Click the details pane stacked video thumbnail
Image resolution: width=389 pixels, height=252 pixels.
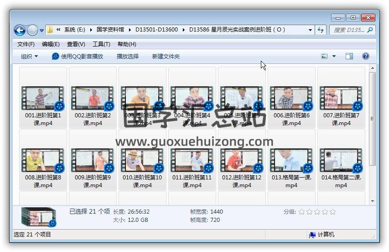tap(39, 217)
